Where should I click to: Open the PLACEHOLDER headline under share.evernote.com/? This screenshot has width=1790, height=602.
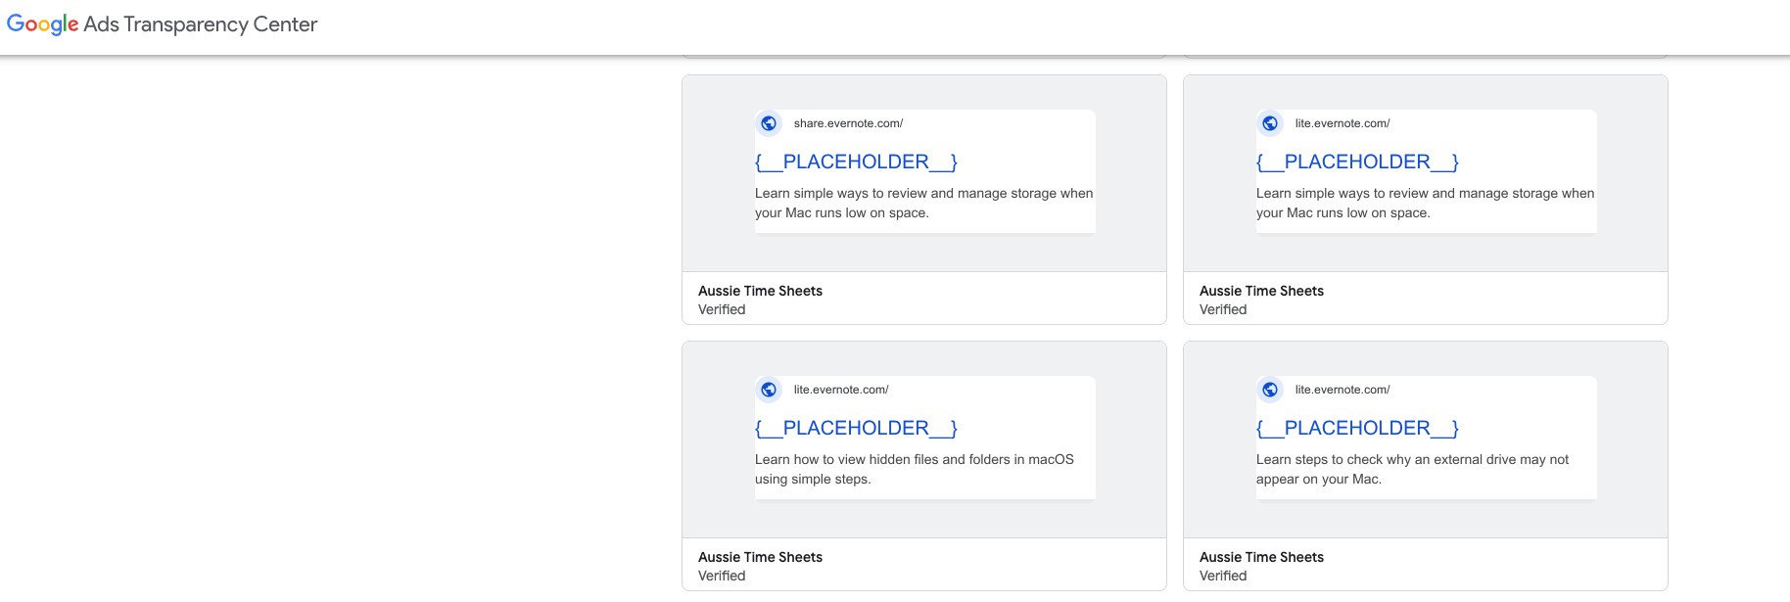[856, 162]
